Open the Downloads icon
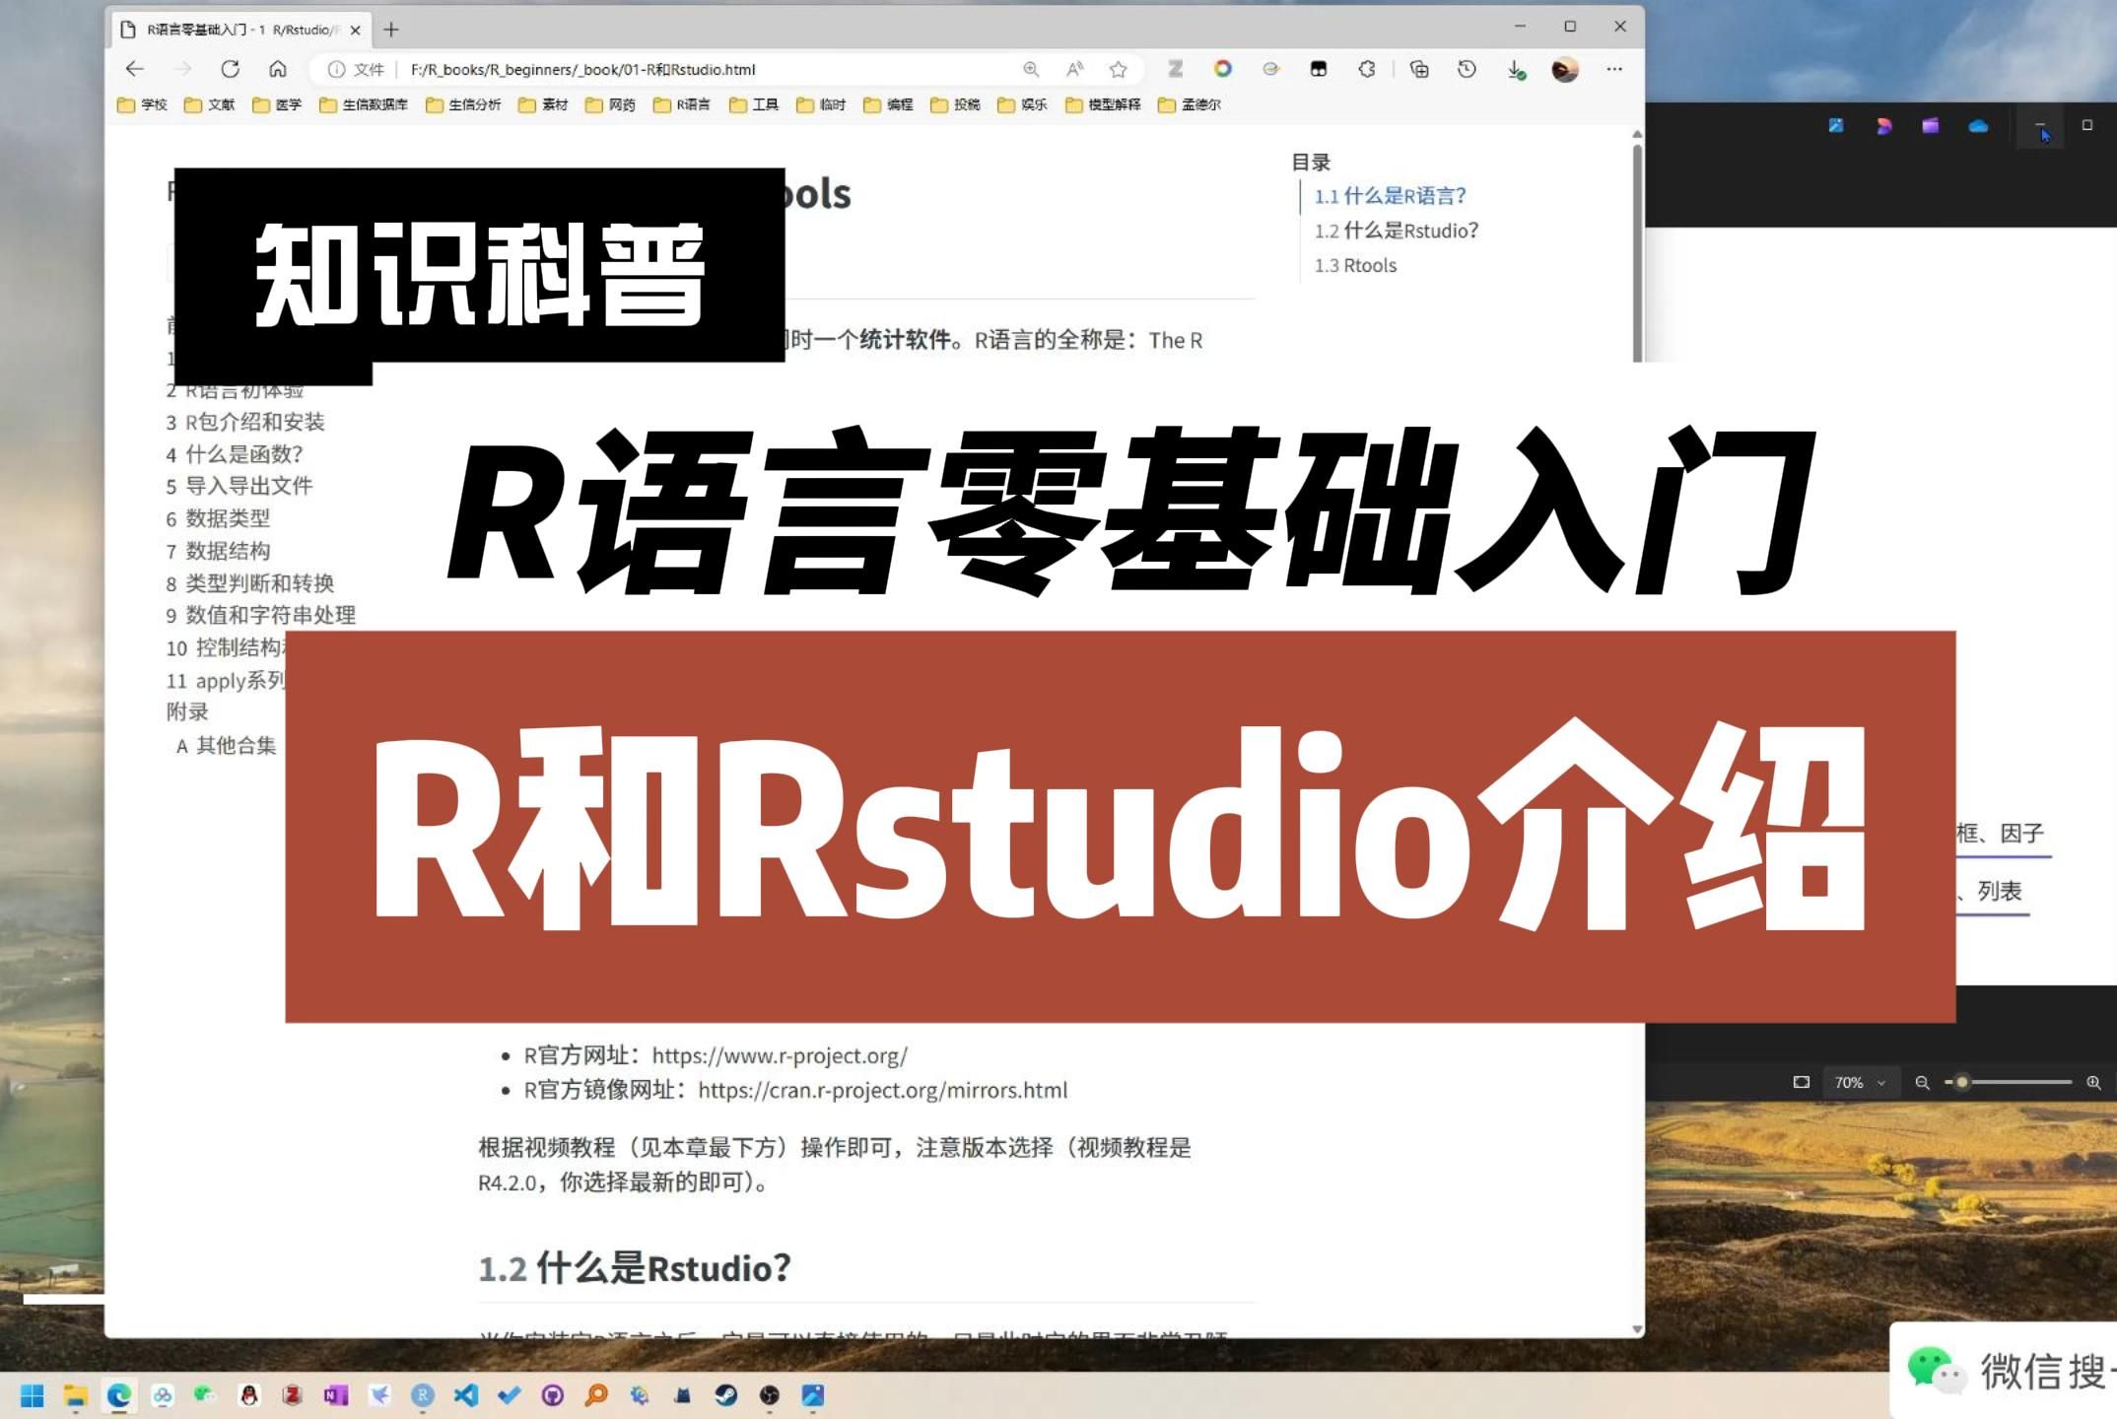 (x=1516, y=69)
